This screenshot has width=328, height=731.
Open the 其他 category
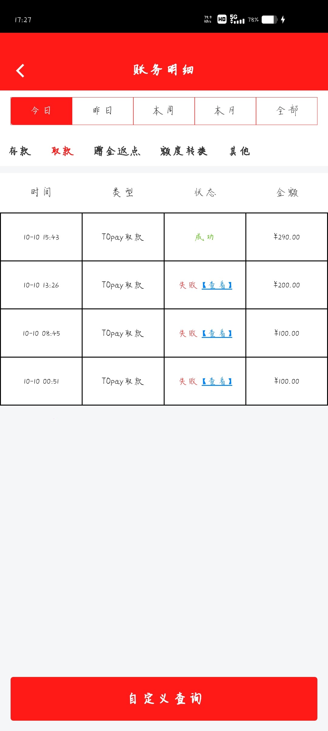click(240, 151)
